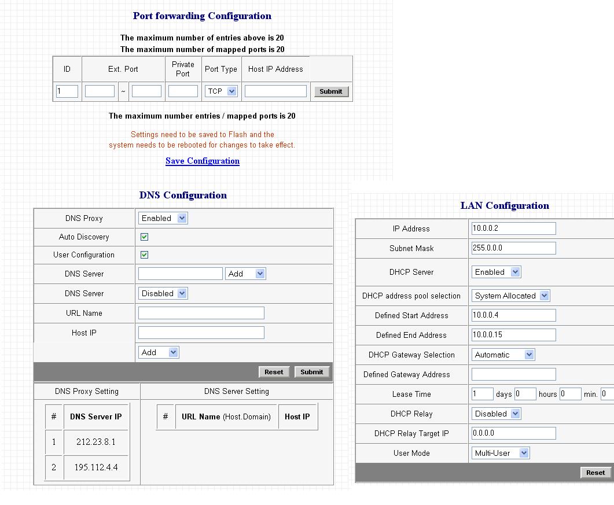Click the Subnet Mask input field

coord(513,248)
